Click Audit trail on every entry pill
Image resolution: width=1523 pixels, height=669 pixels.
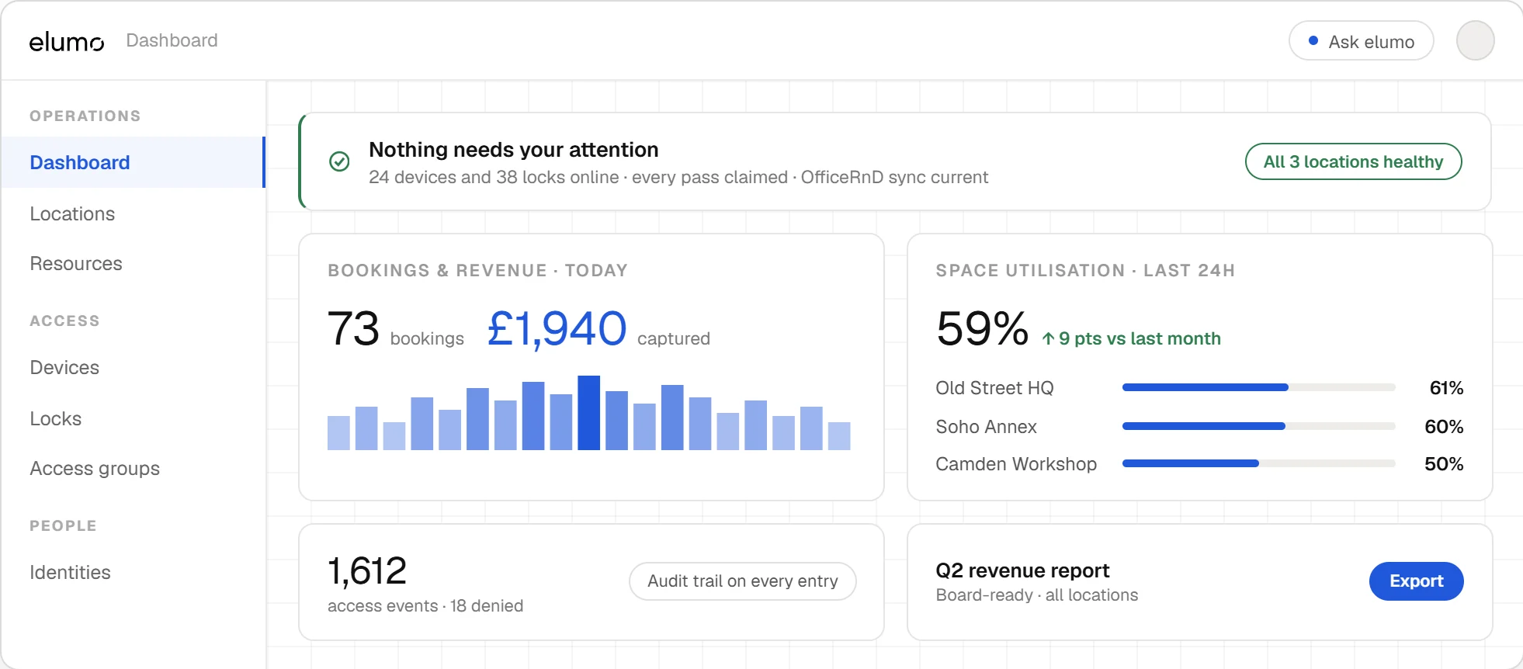click(x=743, y=581)
